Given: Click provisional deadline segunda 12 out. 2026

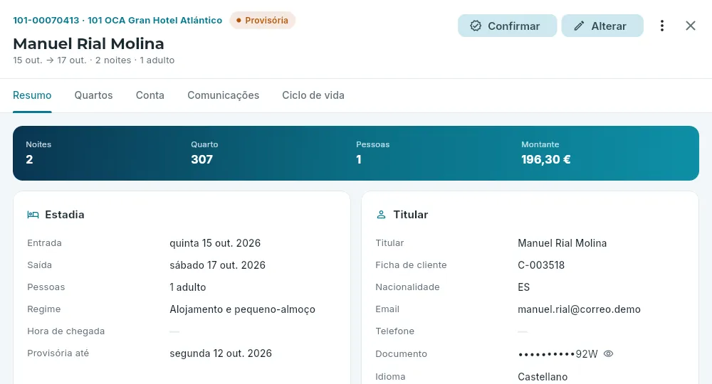Looking at the screenshot, I should [x=221, y=353].
